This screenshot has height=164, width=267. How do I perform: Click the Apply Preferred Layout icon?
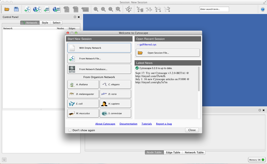point(129,9)
